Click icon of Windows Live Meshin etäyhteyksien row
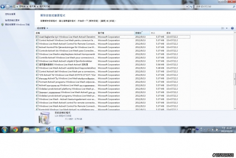 (37, 54)
